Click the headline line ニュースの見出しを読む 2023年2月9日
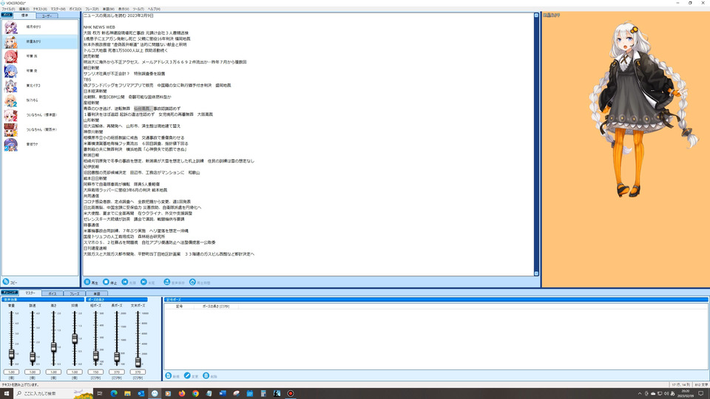This screenshot has width=710, height=399. (118, 16)
